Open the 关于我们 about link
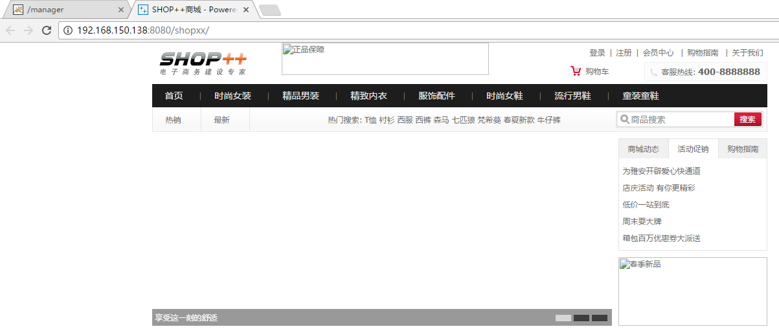 point(747,53)
